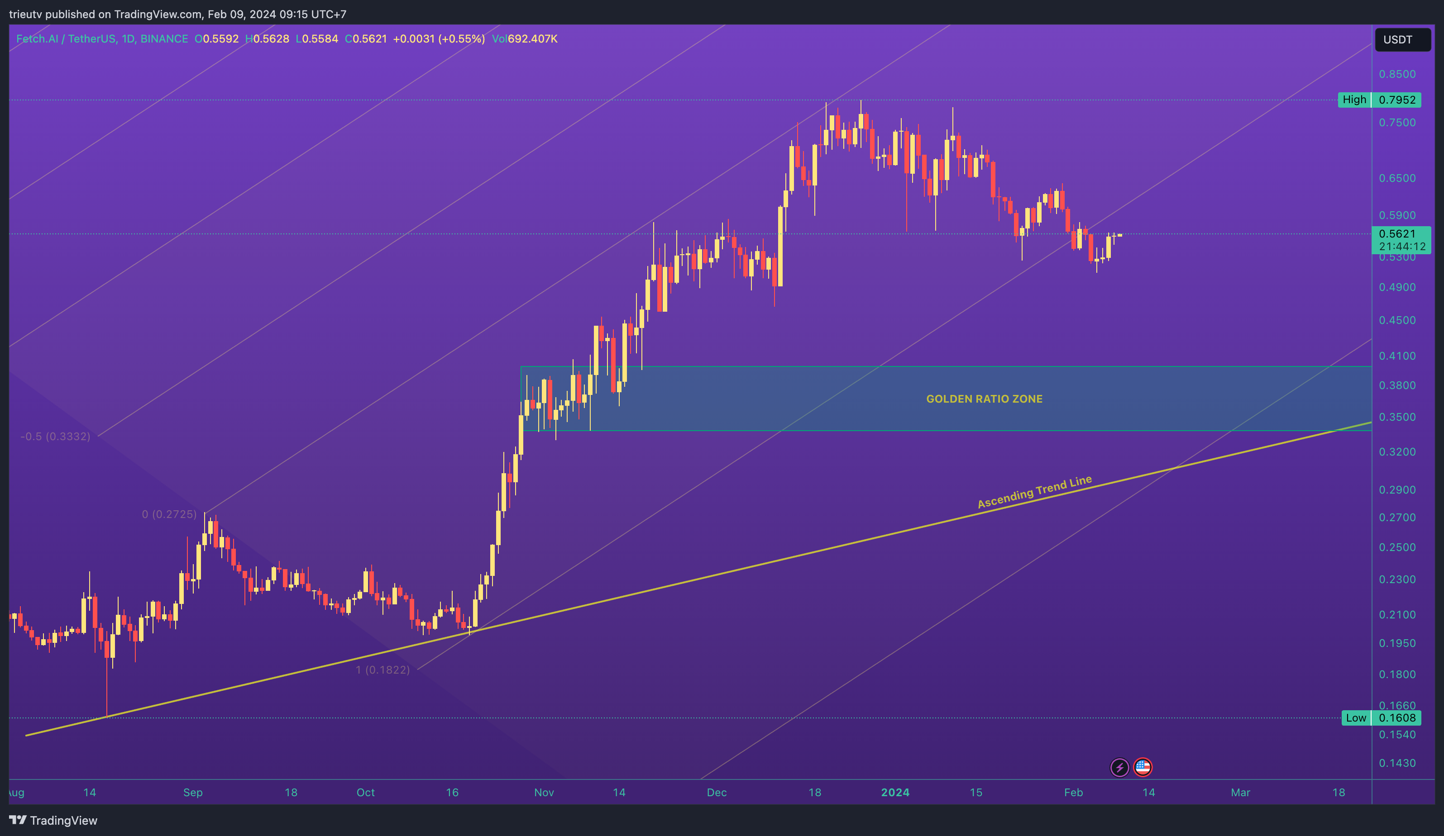Screen dimensions: 1444x836
Task: Click the -0.5 (0.3332) fib label
Action: (56, 437)
